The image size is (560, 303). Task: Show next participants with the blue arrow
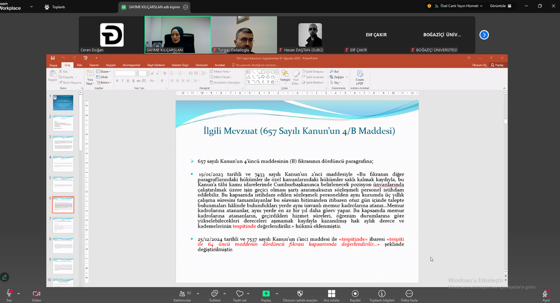coord(484,34)
